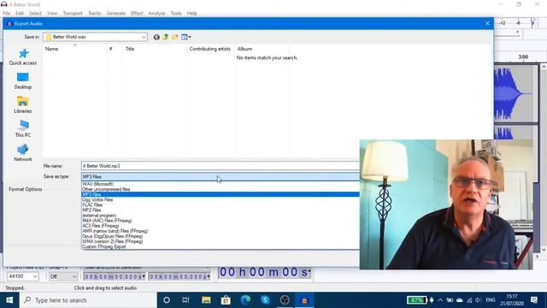Open the Select menu
Screen dimensions: 547x308
[35, 14]
